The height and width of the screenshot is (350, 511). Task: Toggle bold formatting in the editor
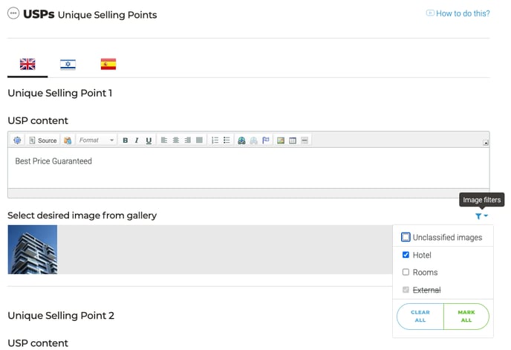(x=126, y=140)
